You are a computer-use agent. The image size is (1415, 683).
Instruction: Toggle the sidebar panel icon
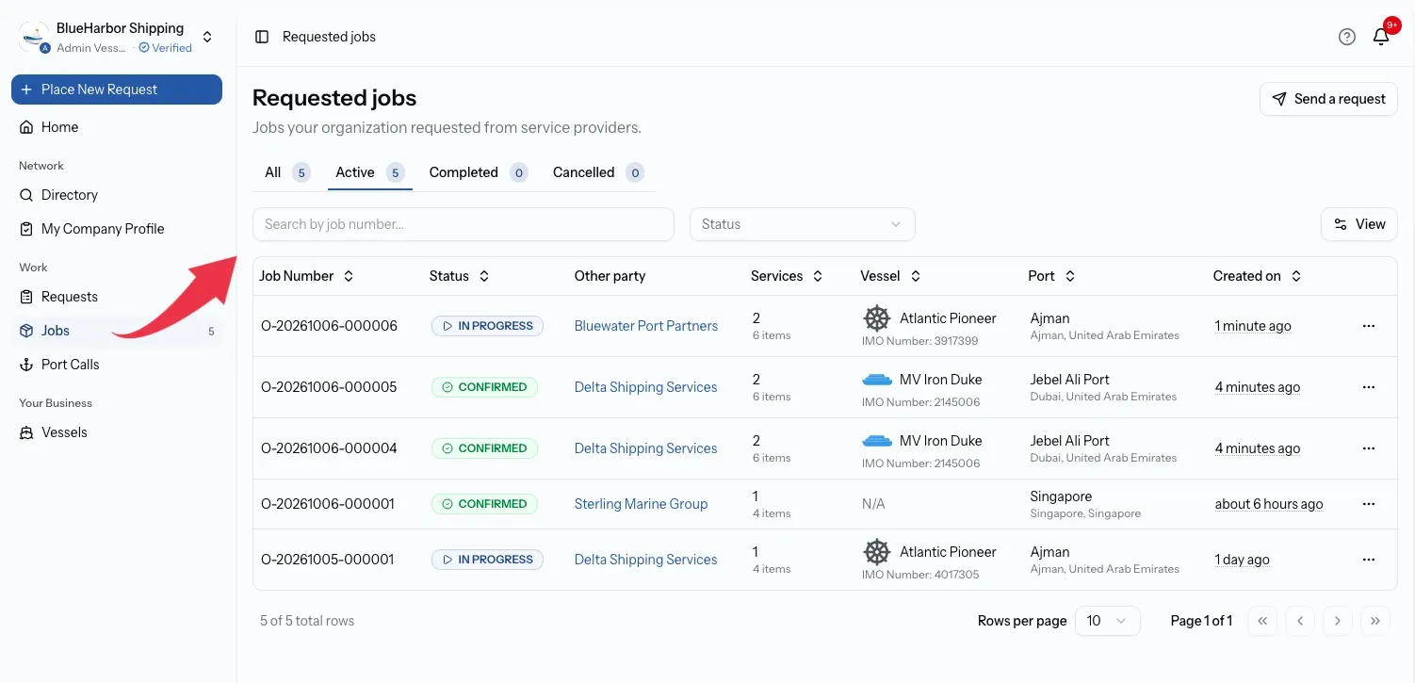[262, 37]
